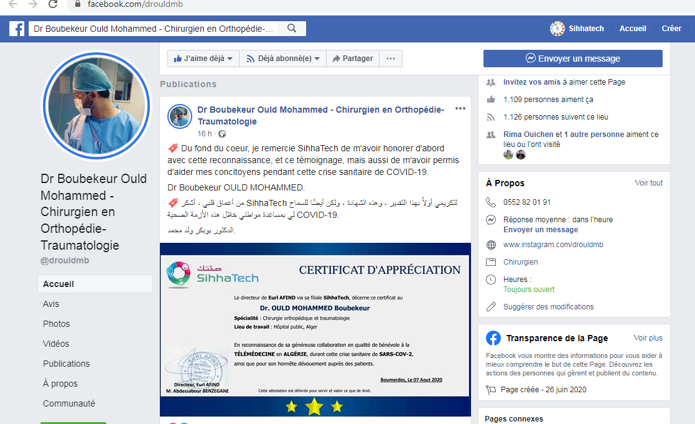Screen dimensions: 695x424
Task: Open the Photos tab in sidebar
Action: 57,324
